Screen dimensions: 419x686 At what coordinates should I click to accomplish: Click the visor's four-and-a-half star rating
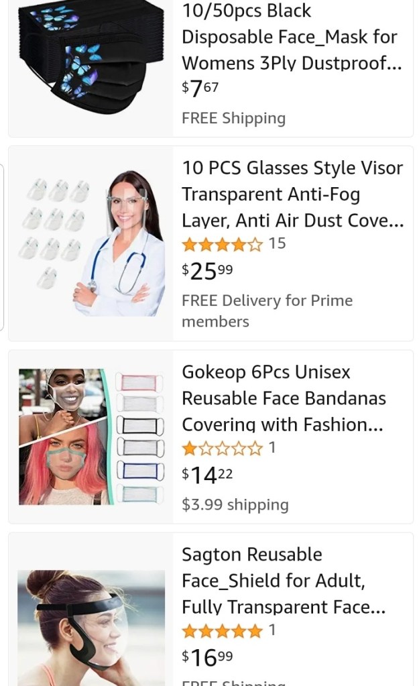pos(223,244)
